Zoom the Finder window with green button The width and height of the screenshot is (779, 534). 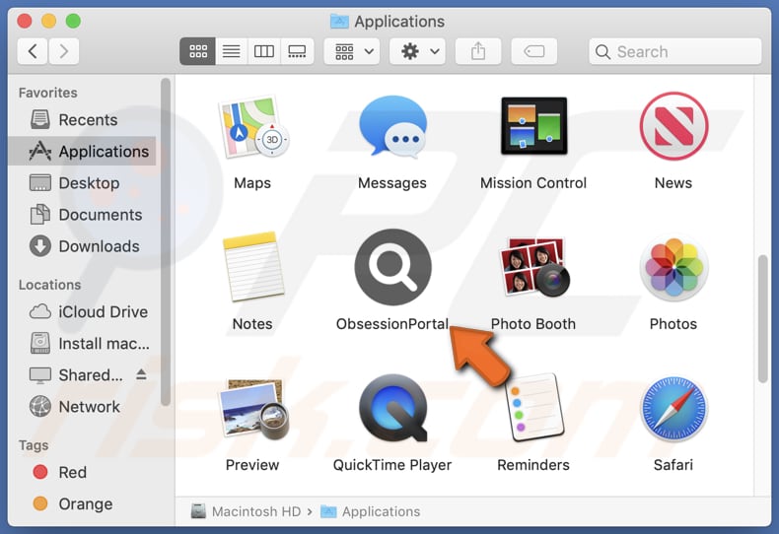tap(73, 21)
